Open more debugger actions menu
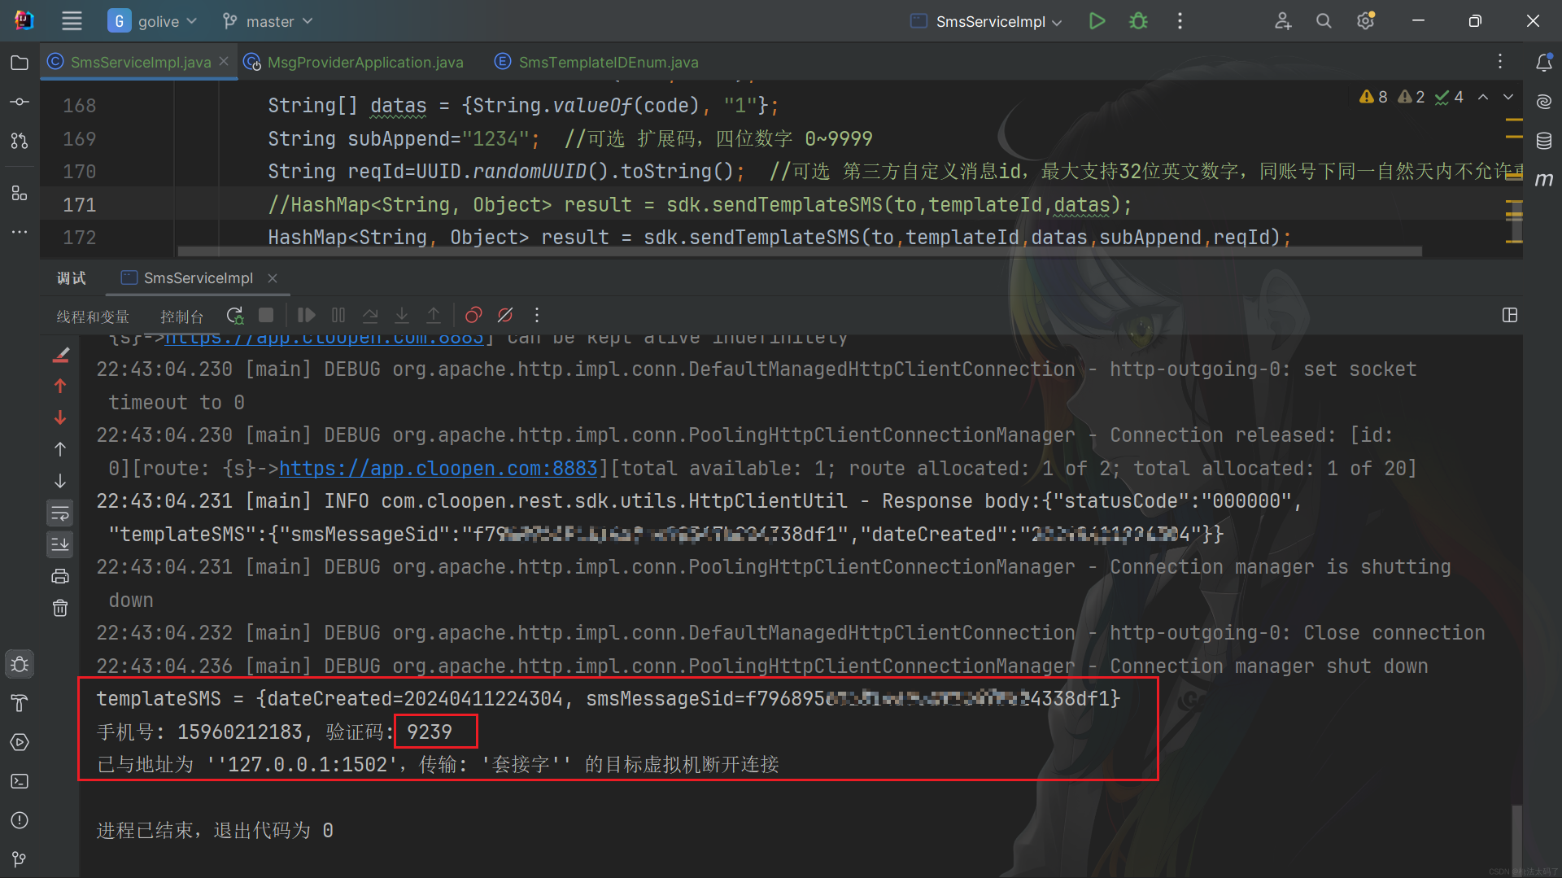Screen dimensions: 1562x878 coord(537,315)
